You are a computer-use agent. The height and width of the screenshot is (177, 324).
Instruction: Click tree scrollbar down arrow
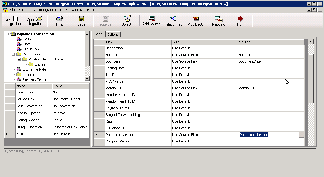tap(87, 79)
